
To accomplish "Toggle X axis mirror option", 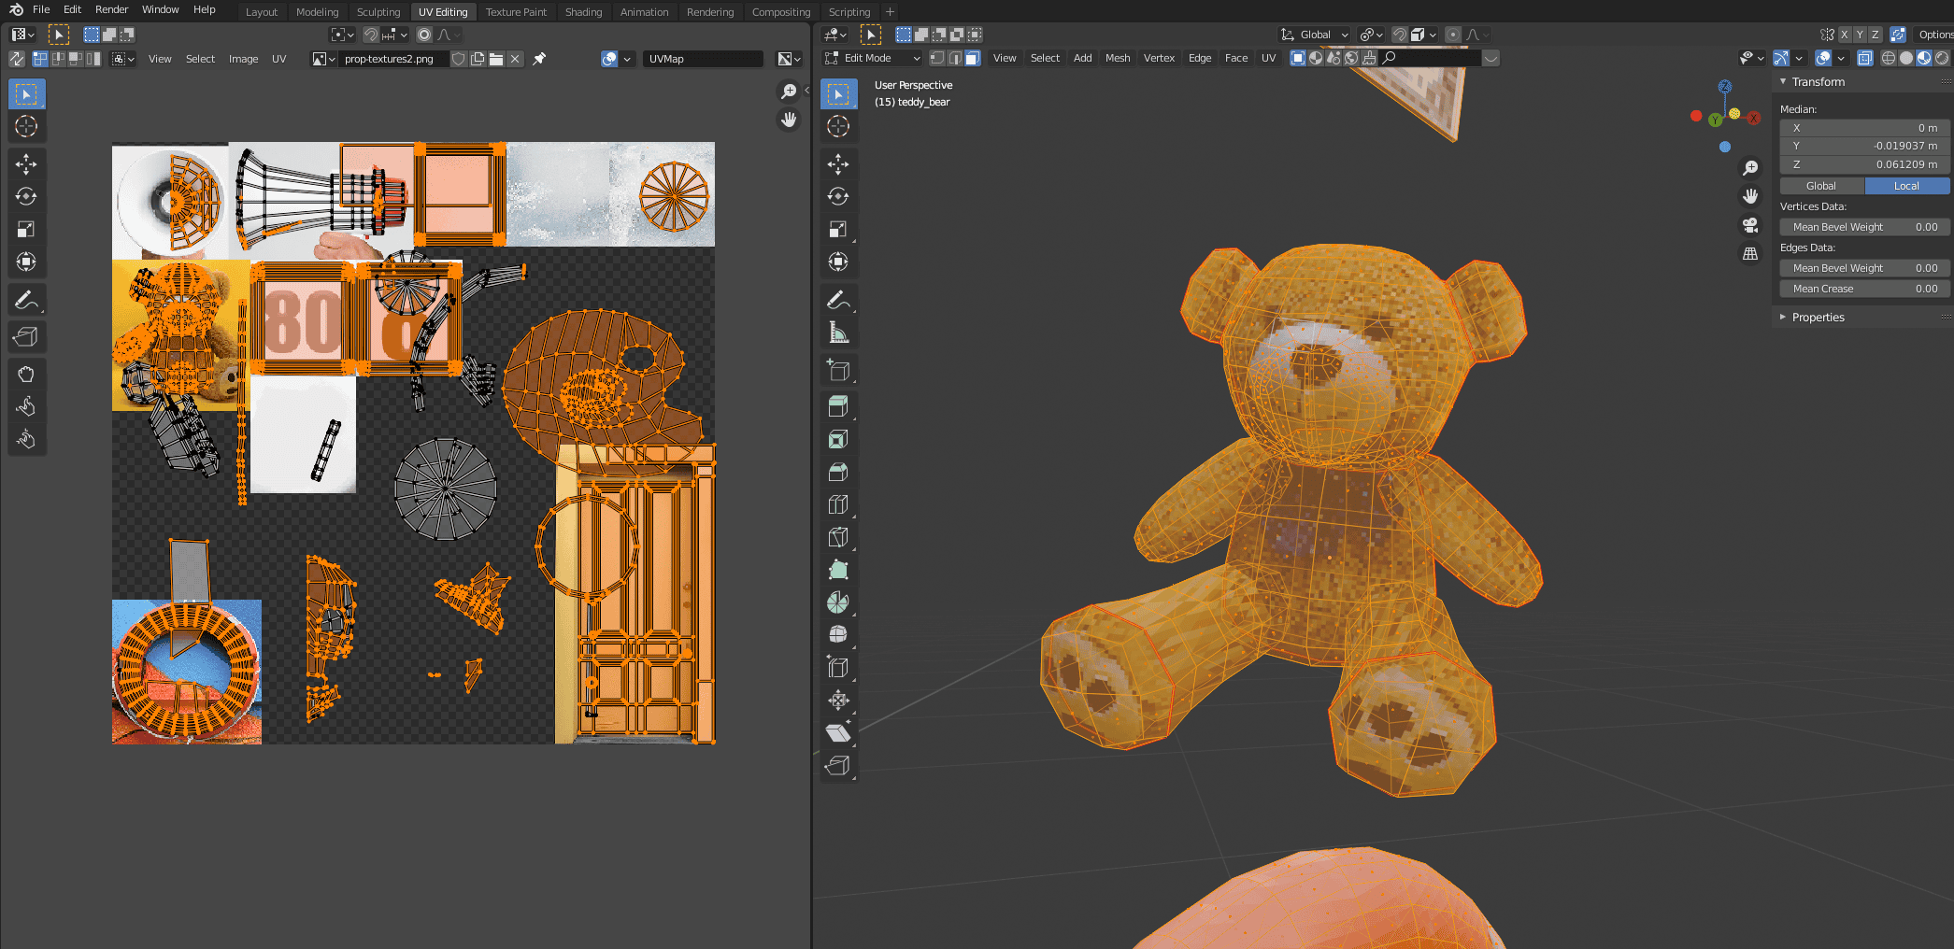I will (1844, 35).
